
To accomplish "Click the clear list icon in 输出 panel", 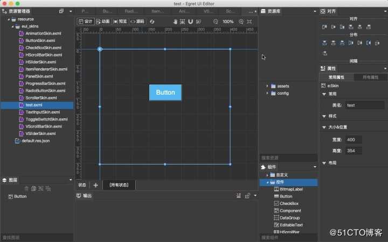I will tap(239, 196).
